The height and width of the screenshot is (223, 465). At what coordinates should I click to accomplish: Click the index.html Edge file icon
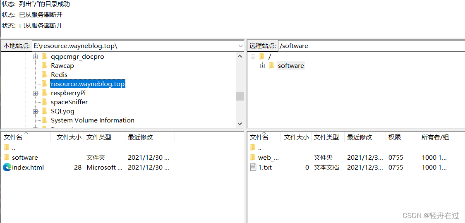tap(7, 168)
